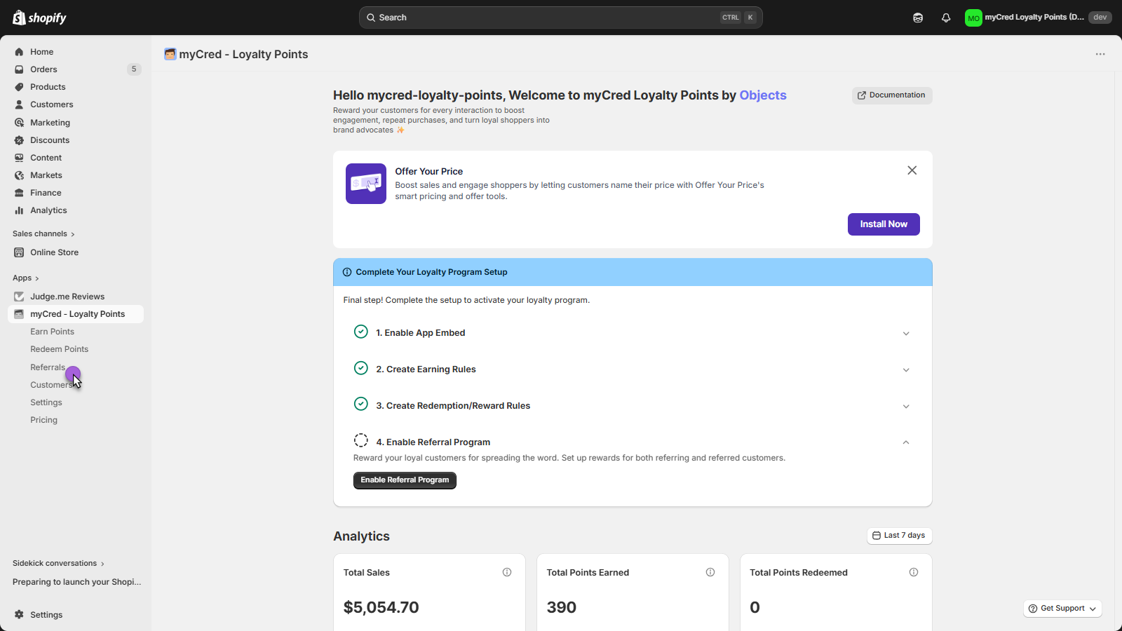Click the unfinished Enable Referral Program circle
The height and width of the screenshot is (631, 1122).
click(x=361, y=440)
